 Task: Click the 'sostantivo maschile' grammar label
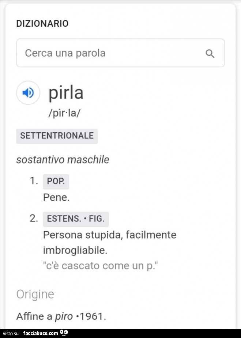coord(63,160)
